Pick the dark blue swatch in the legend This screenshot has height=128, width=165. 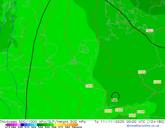click(22, 125)
